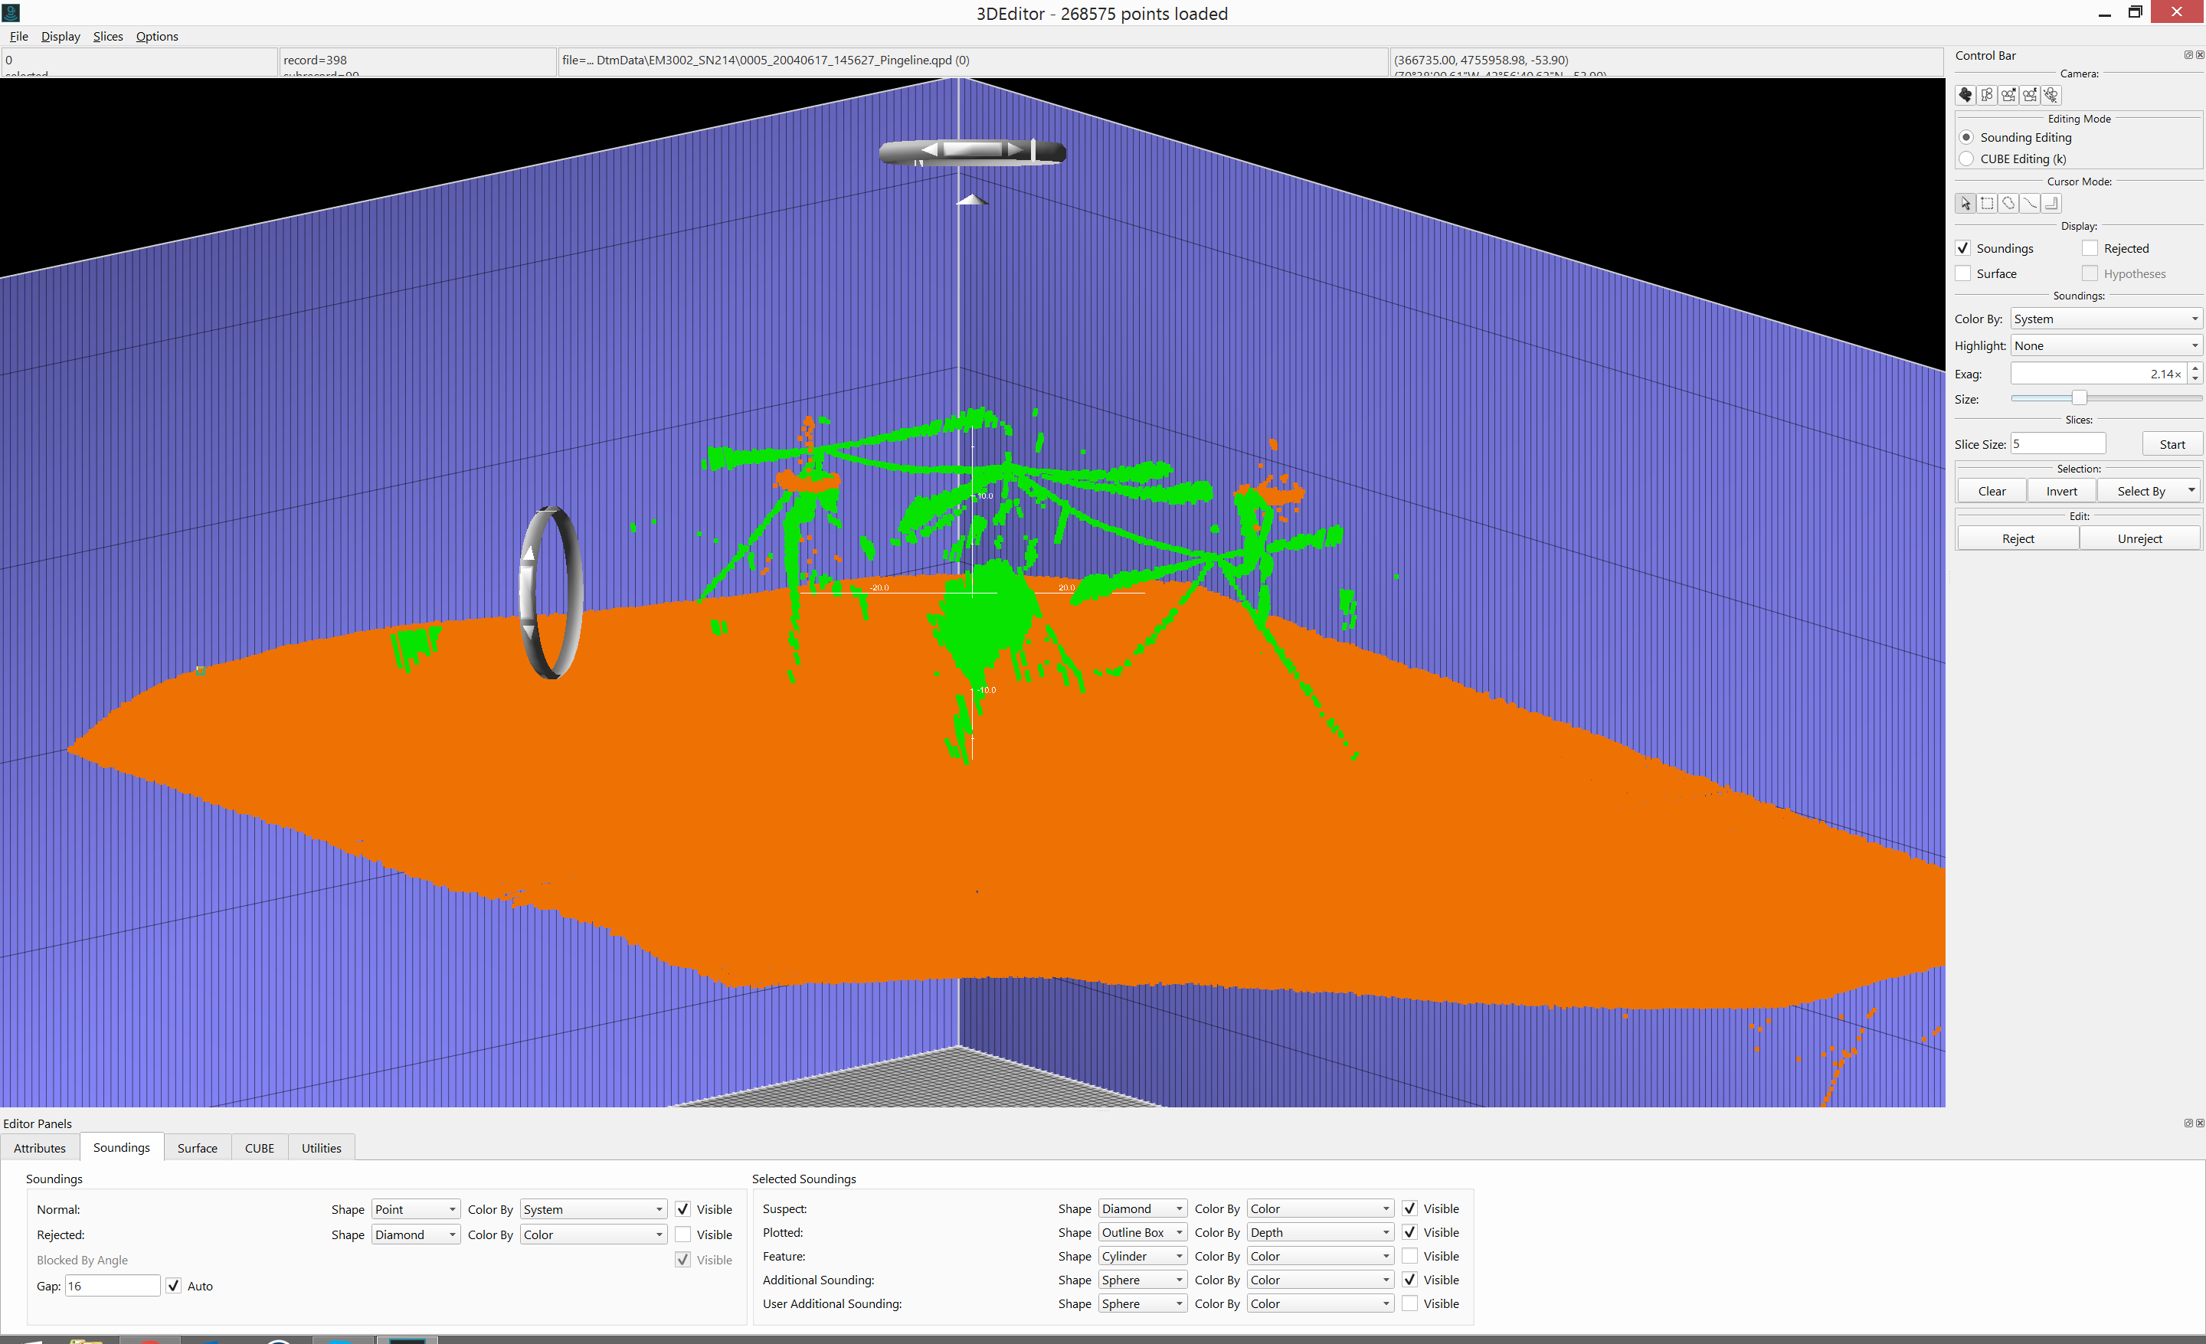This screenshot has height=1344, width=2206.
Task: Toggle the Rejected display checkbox
Action: pyautogui.click(x=2090, y=249)
